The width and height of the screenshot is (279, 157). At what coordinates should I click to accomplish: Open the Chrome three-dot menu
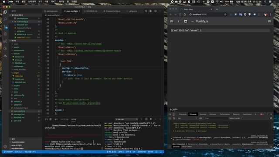[x=270, y=14]
